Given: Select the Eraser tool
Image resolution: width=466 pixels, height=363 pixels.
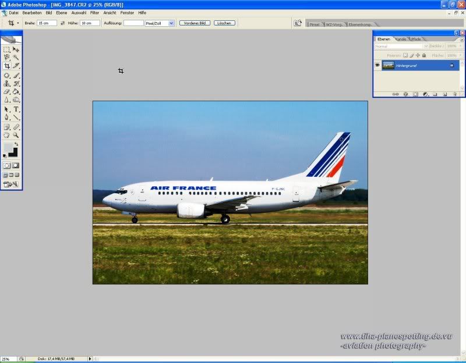Looking at the screenshot, I should pyautogui.click(x=6, y=92).
